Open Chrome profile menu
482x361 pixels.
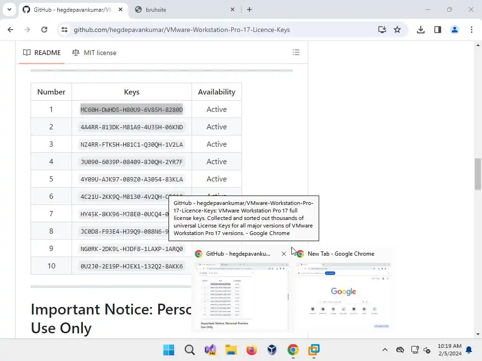tap(455, 30)
